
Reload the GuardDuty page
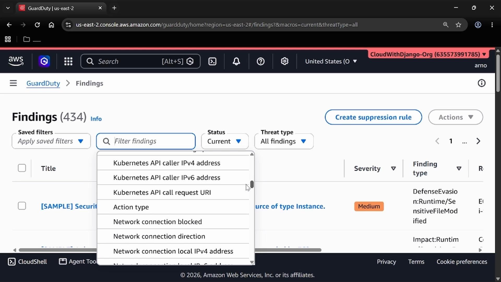tap(37, 25)
